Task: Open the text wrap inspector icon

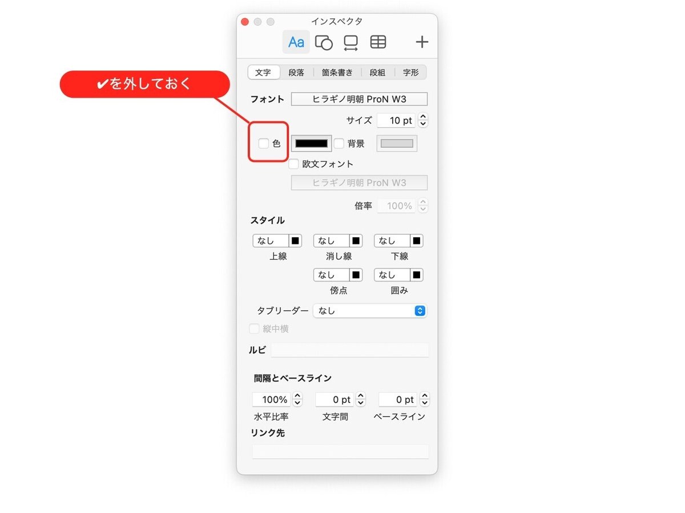Action: coord(350,42)
